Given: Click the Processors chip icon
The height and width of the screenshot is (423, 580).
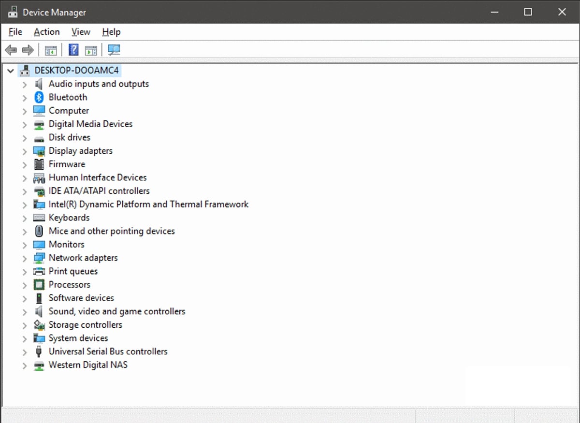Looking at the screenshot, I should (x=39, y=285).
